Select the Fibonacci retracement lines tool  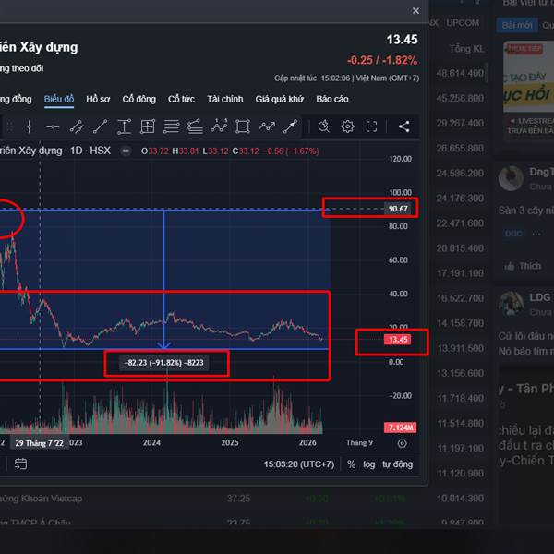(172, 126)
